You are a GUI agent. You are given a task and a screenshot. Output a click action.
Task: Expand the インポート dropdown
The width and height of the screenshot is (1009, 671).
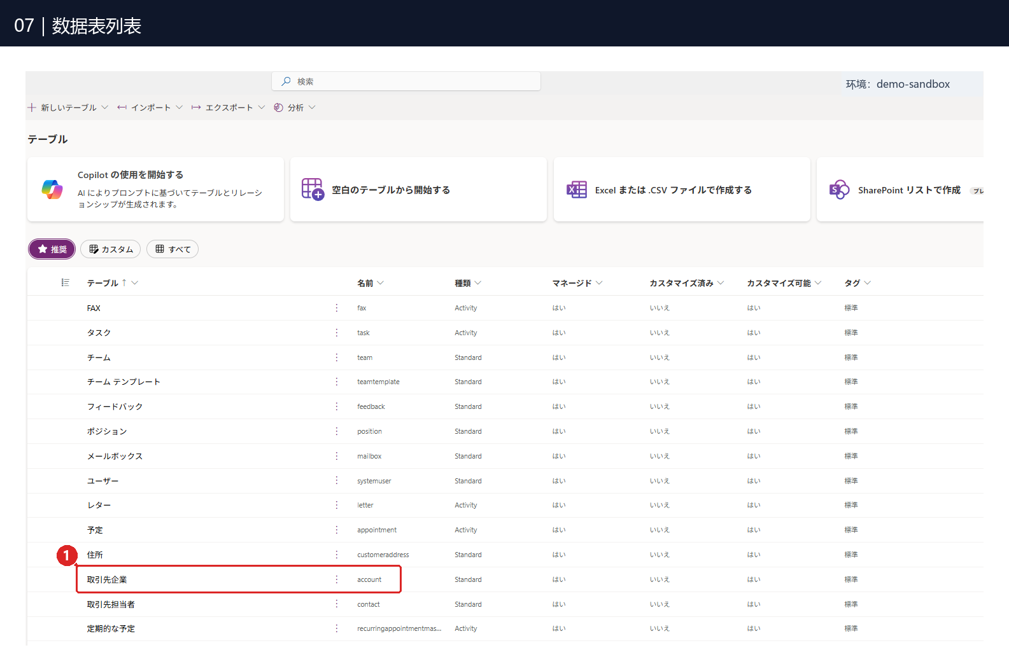pos(180,107)
